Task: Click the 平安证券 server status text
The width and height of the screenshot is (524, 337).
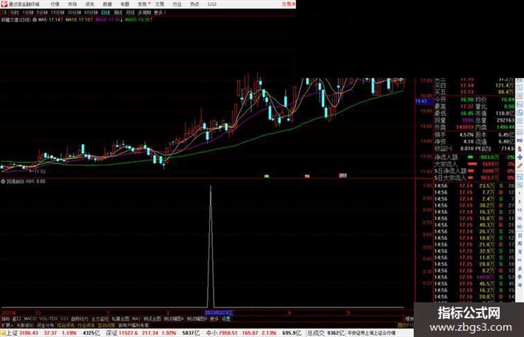Action: point(372,333)
